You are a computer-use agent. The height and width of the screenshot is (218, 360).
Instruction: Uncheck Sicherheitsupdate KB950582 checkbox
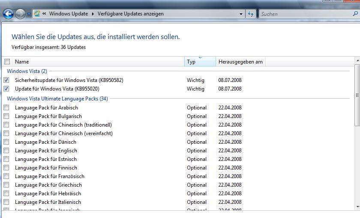(6, 80)
